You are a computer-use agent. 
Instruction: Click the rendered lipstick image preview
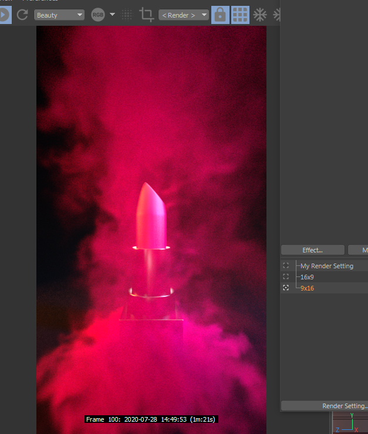pos(151,230)
